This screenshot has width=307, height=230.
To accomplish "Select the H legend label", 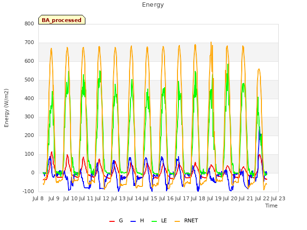I will pyautogui.click(x=142, y=220).
